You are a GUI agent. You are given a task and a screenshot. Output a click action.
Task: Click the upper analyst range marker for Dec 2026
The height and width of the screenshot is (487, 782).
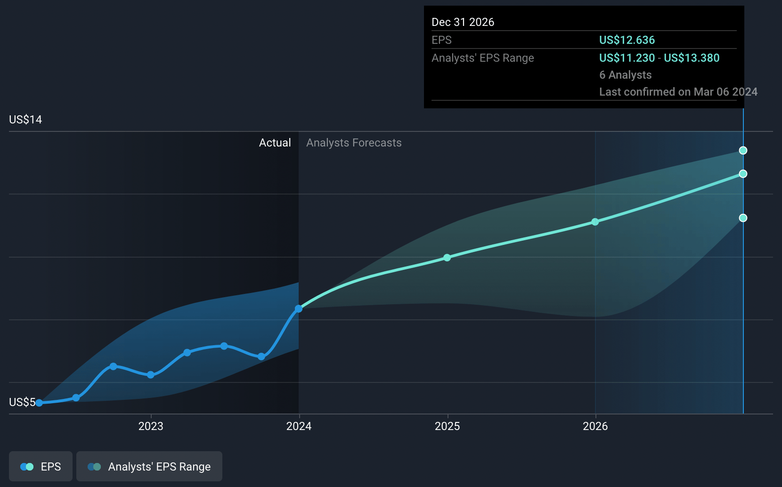click(743, 150)
